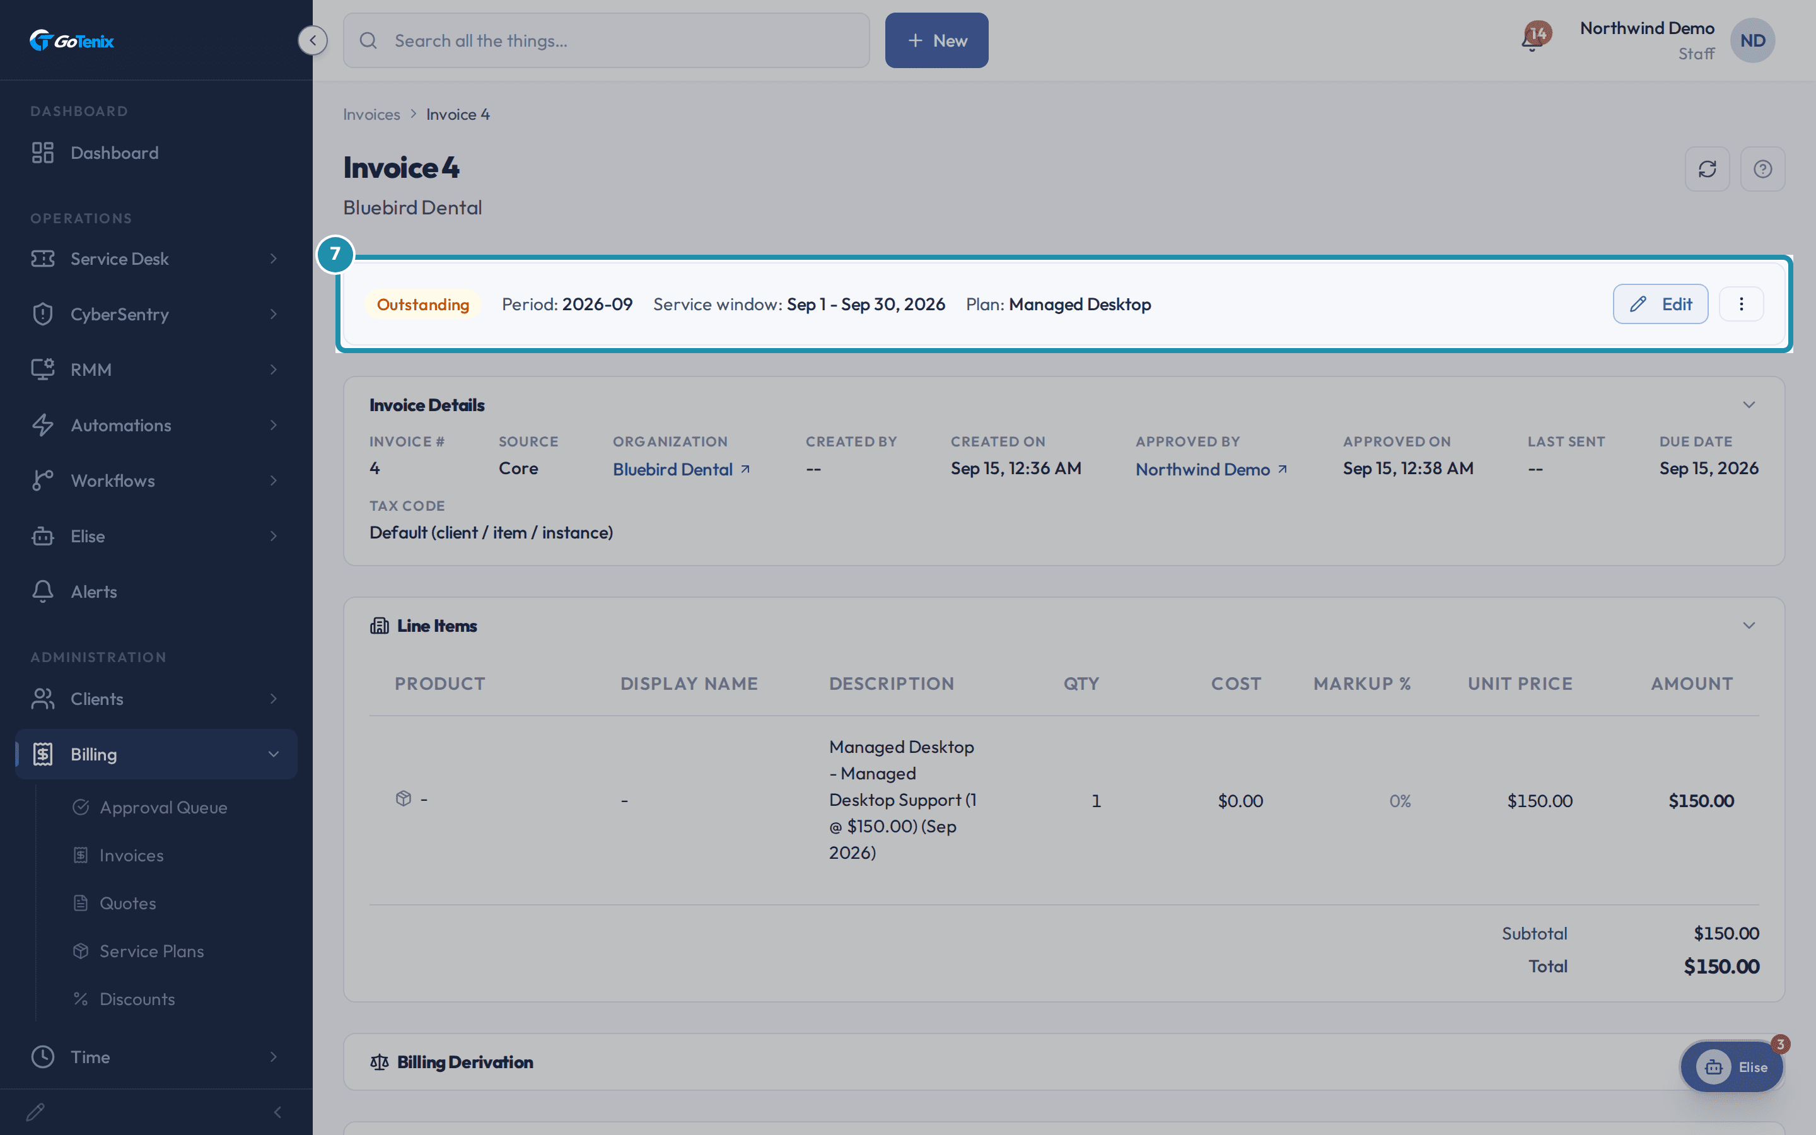Screen dimensions: 1816x1135
Task: Click the Edit invoice button
Action: [1660, 304]
